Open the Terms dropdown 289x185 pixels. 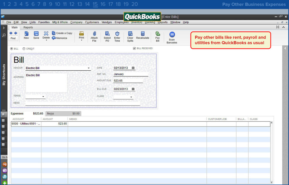pyautogui.click(x=43, y=97)
